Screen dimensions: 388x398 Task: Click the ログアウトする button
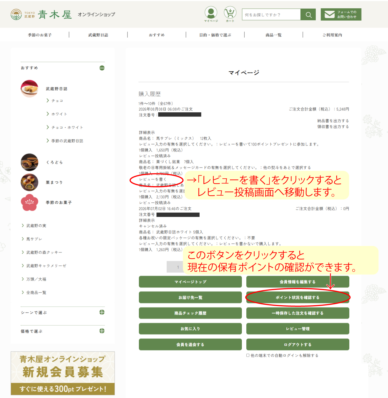pyautogui.click(x=298, y=344)
